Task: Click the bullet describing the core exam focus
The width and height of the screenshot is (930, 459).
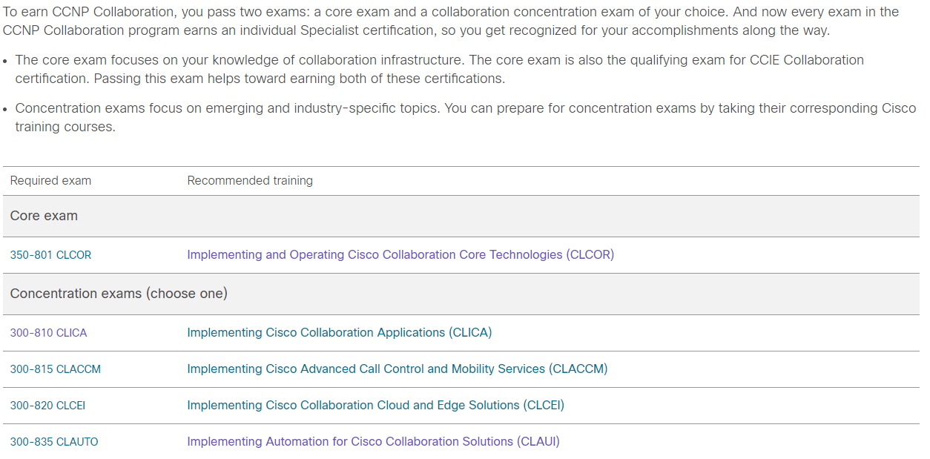Action: click(x=439, y=69)
